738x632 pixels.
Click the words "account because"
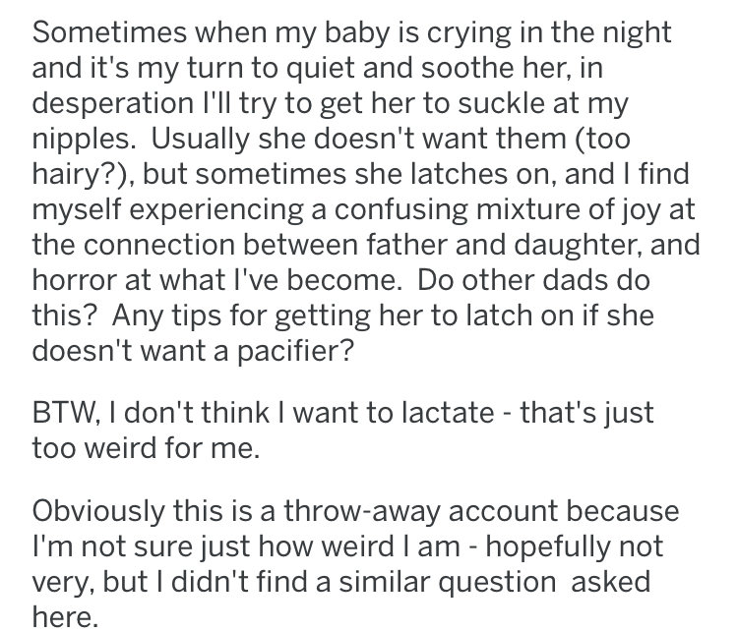564,511
